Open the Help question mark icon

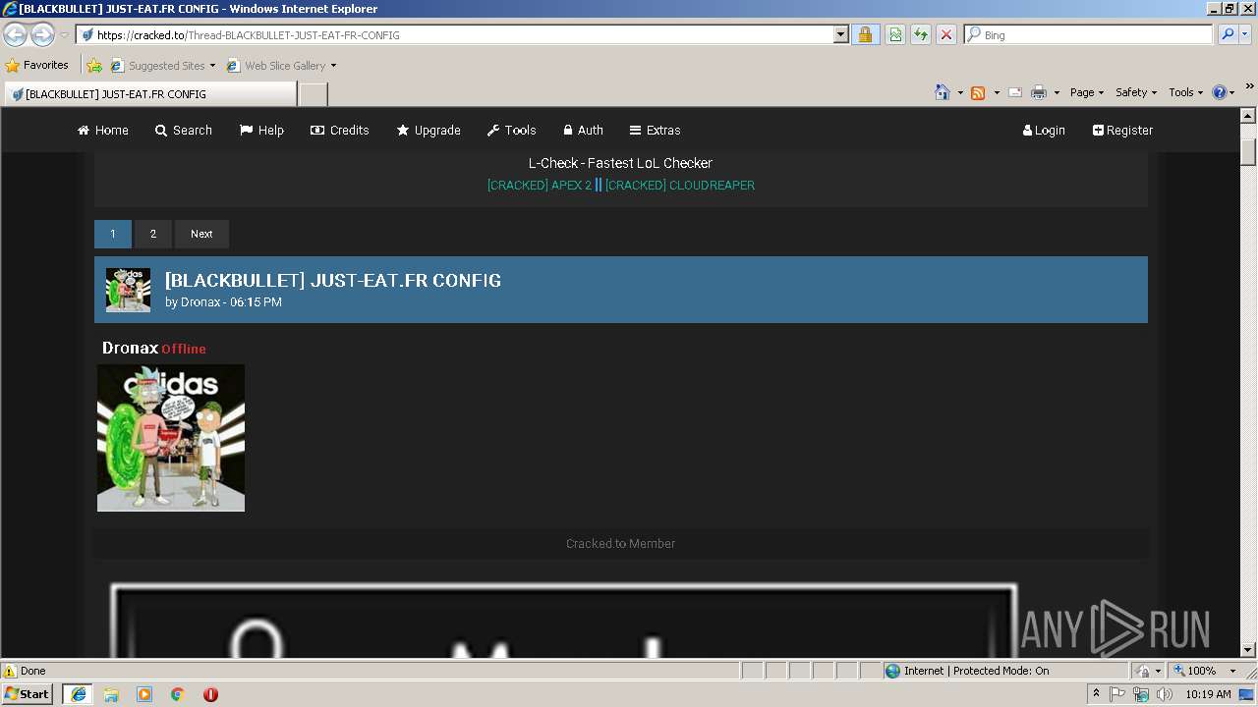[x=1220, y=92]
